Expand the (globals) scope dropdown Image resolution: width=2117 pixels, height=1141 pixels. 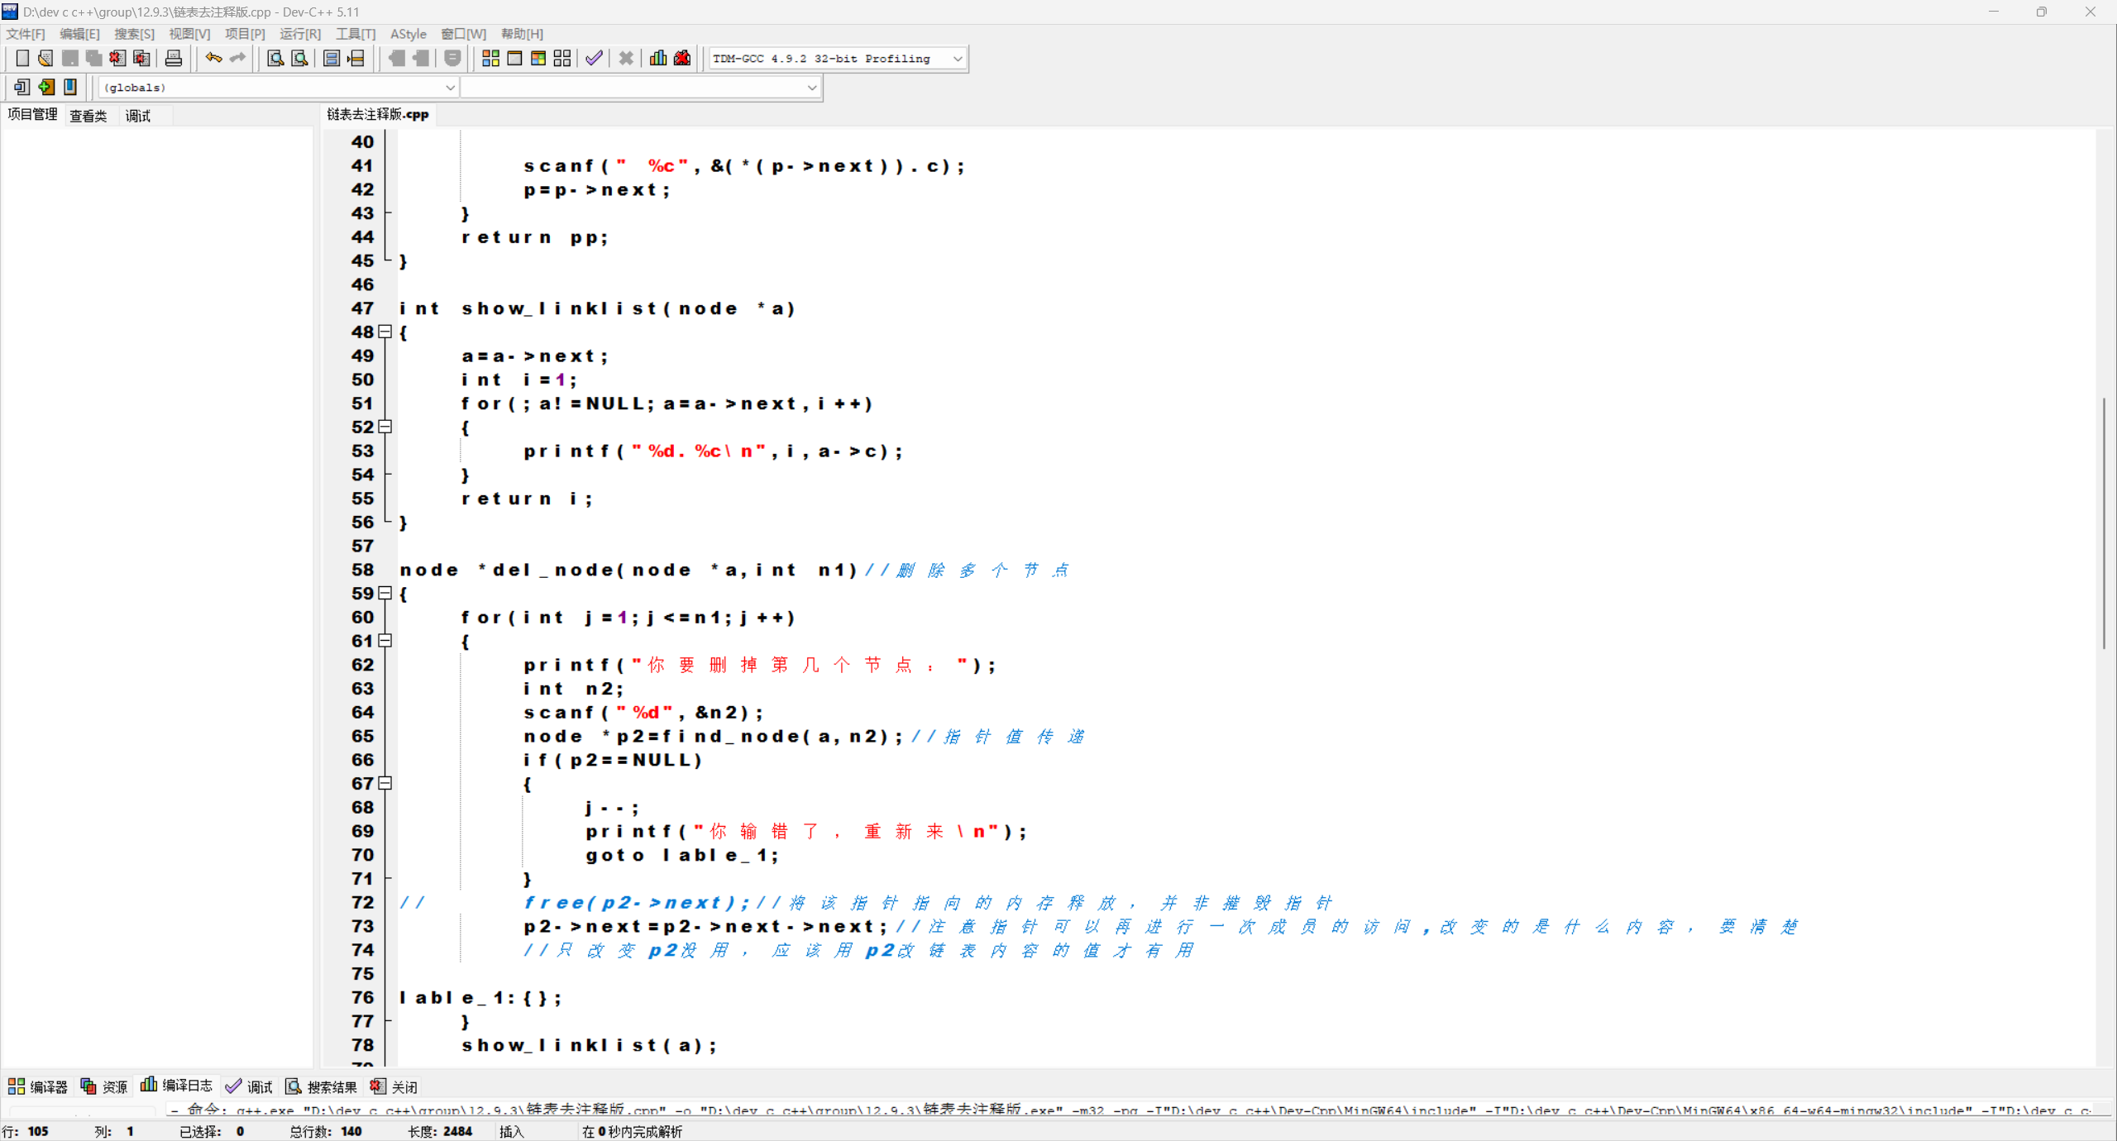click(x=450, y=88)
